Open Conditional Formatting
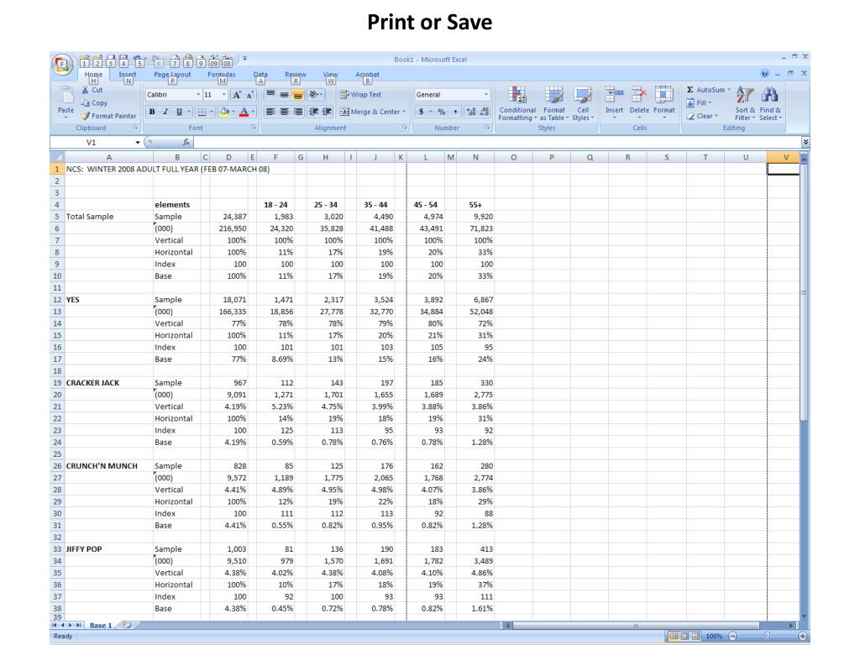The width and height of the screenshot is (860, 645). click(x=517, y=103)
